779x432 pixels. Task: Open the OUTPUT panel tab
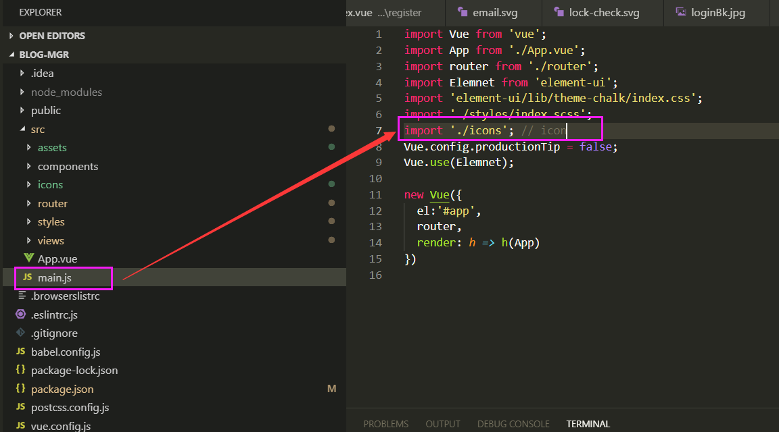443,424
